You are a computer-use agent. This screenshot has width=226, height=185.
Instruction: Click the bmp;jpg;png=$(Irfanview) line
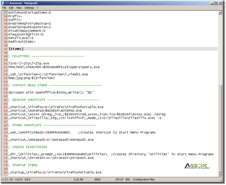coord(32,78)
